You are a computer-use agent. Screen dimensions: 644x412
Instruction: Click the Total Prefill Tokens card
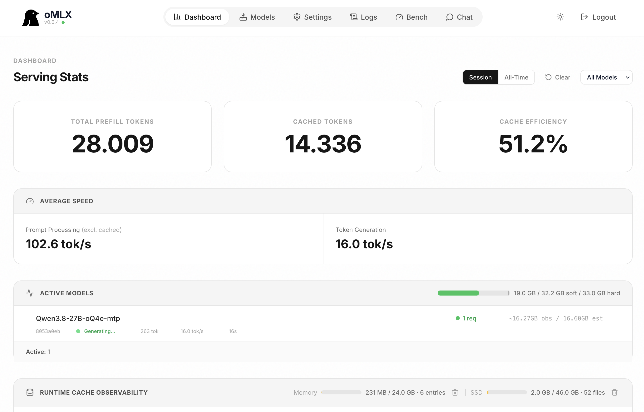click(112, 136)
